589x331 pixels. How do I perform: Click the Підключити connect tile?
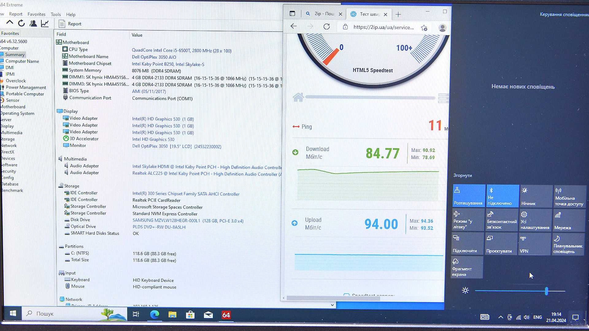[x=467, y=244]
